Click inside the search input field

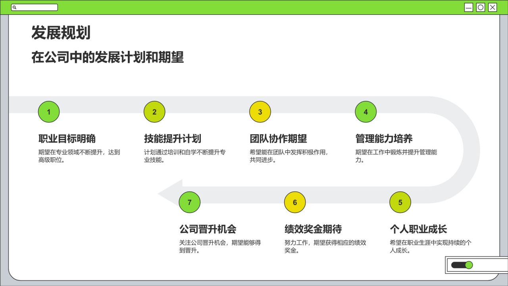click(35, 8)
